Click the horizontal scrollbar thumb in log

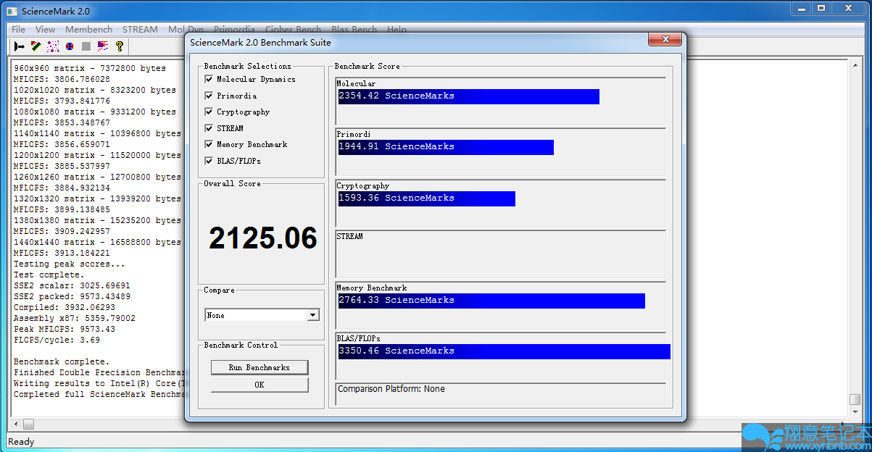[28, 424]
